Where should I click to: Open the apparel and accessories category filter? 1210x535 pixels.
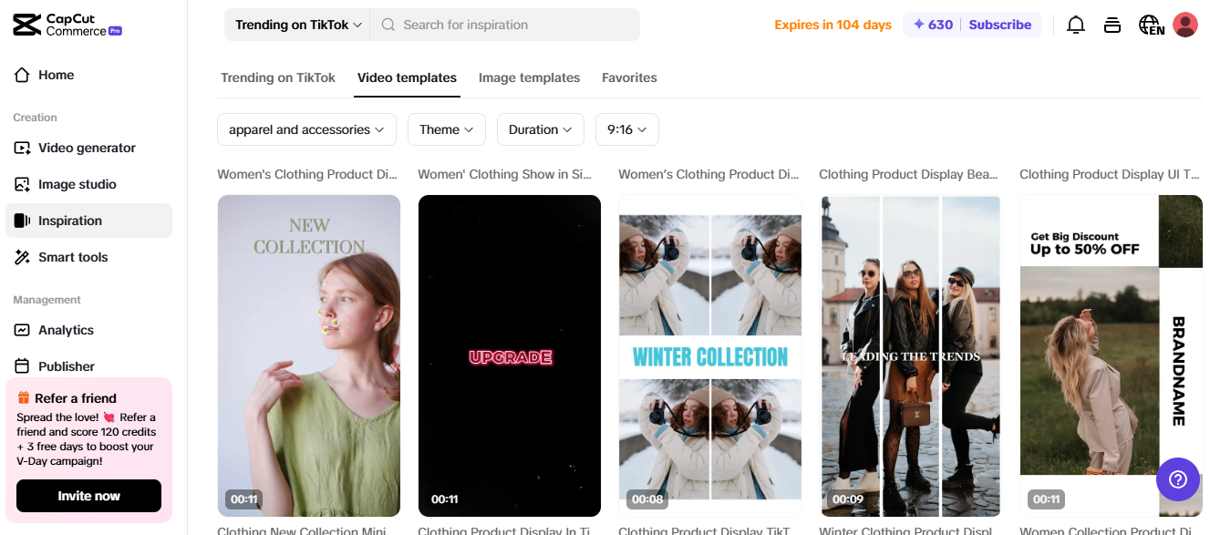pos(306,129)
